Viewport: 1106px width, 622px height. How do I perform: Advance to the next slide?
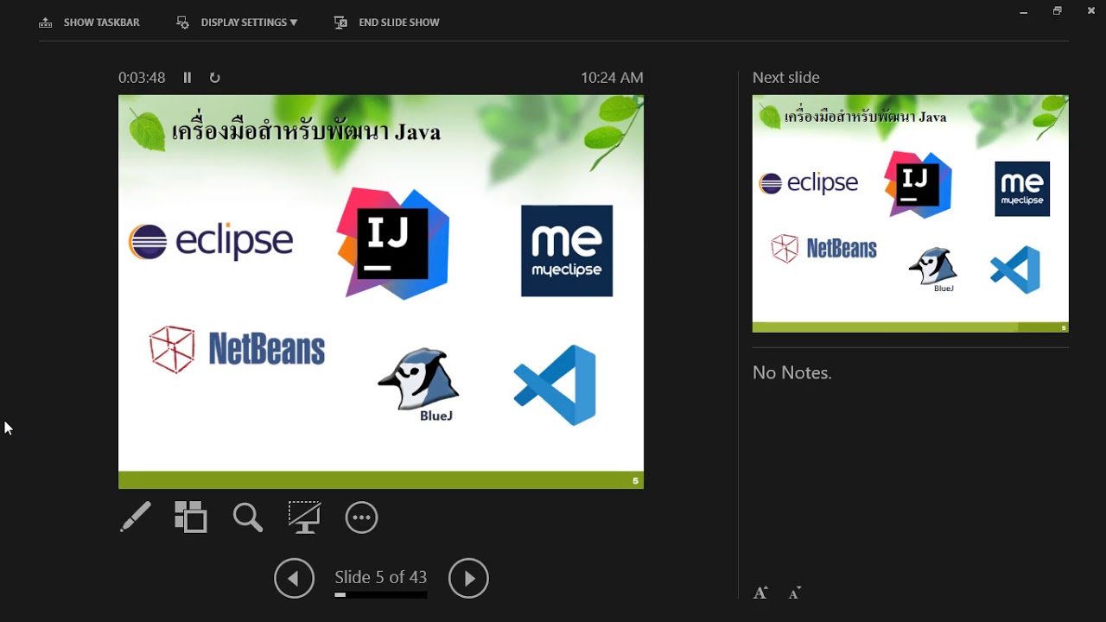tap(468, 578)
